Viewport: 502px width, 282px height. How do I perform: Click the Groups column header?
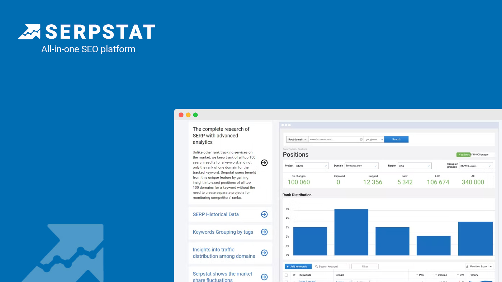340,275
